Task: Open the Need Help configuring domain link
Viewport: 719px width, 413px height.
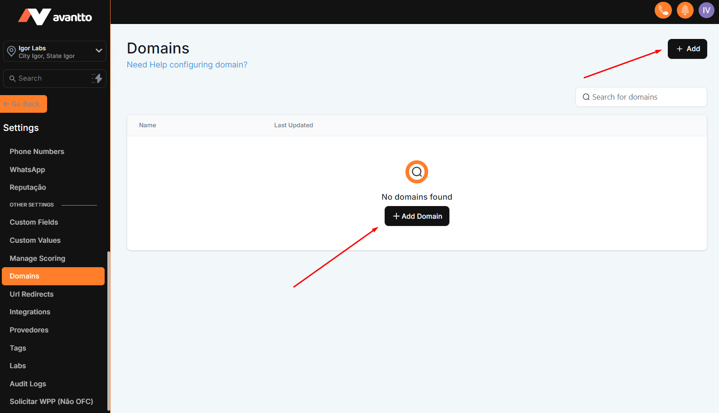Action: coord(187,65)
